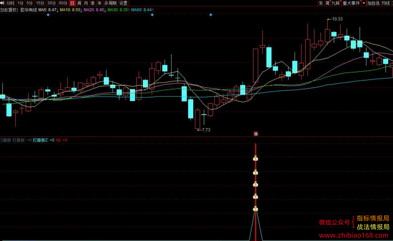This screenshot has width=393, height=241.
Task: Click the collapse arrow icon beside 分时
Action: click(x=2, y=3)
